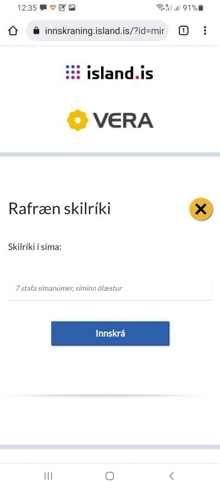
Task: Tap the image notification icon in status bar
Action: point(72,8)
